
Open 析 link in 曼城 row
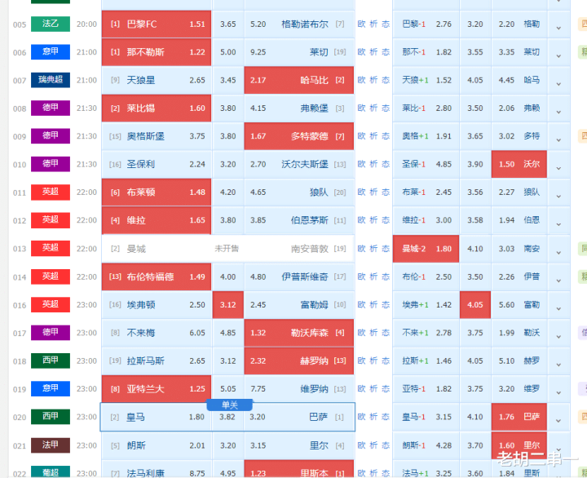pyautogui.click(x=373, y=249)
